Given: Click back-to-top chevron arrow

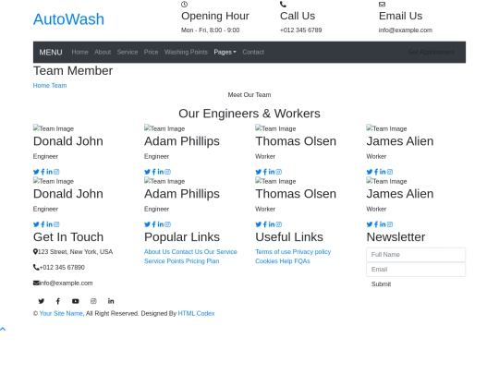Looking at the screenshot, I should pos(3,329).
